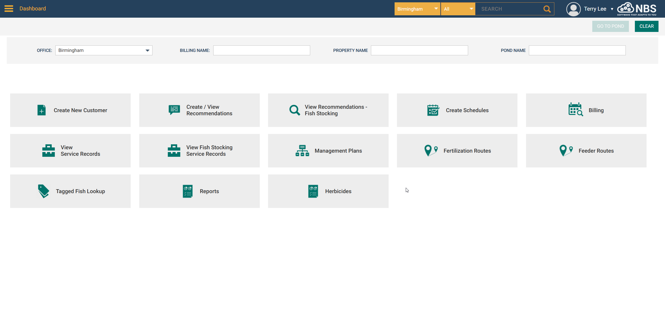Screen dimensions: 665x332
Task: Click the NBS cloud logo
Action: point(637,9)
